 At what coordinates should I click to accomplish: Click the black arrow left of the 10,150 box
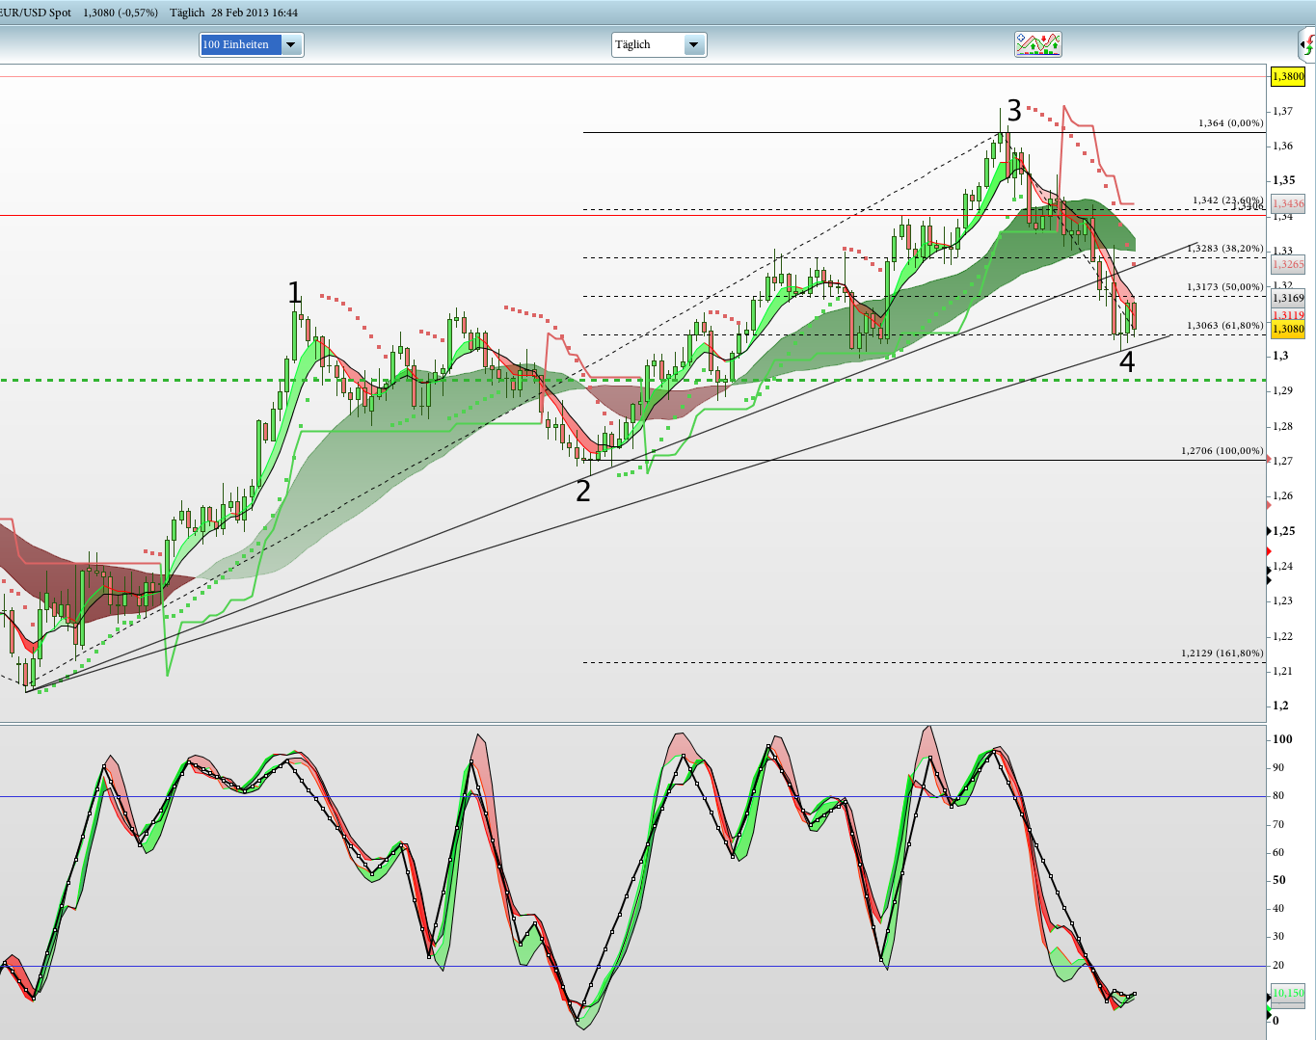click(1268, 998)
